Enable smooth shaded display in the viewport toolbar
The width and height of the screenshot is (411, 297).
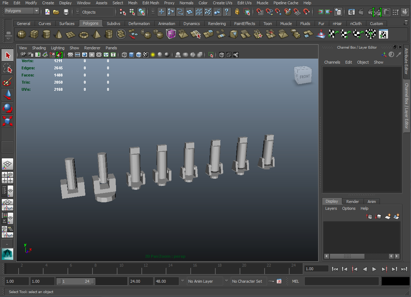pos(132,54)
